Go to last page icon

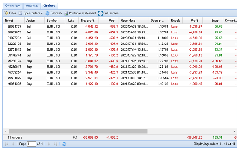[x=55, y=144]
